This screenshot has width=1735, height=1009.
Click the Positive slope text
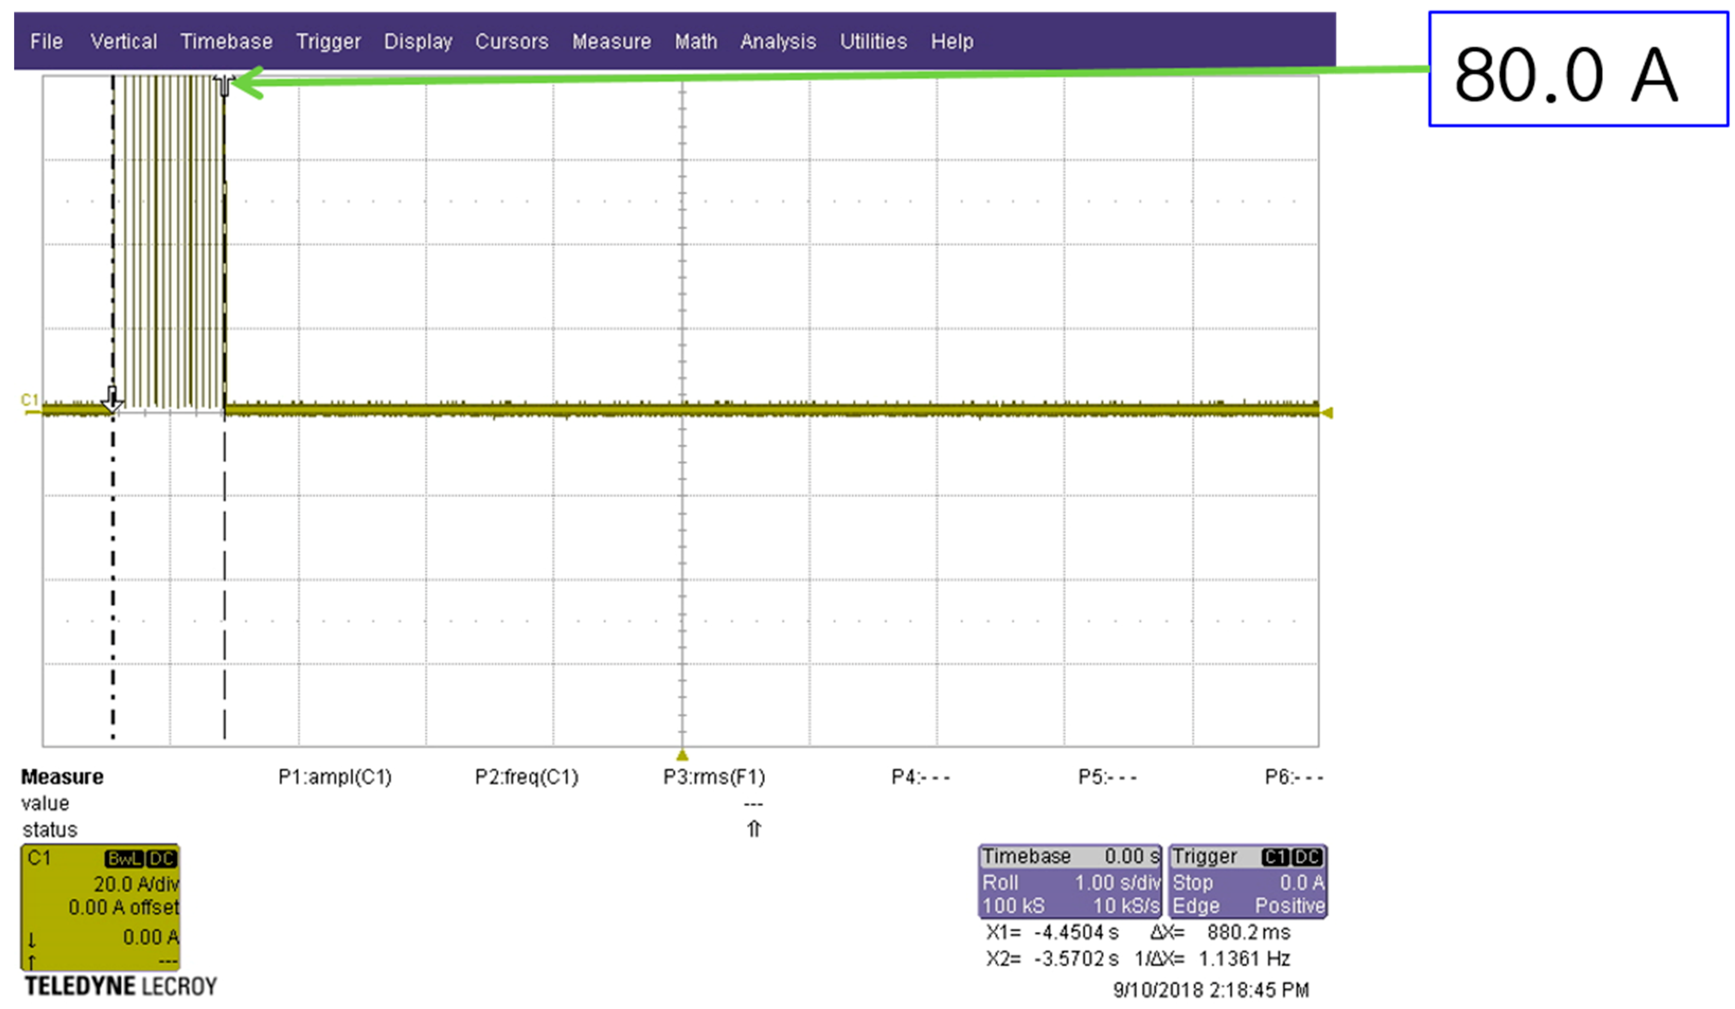tap(1290, 906)
